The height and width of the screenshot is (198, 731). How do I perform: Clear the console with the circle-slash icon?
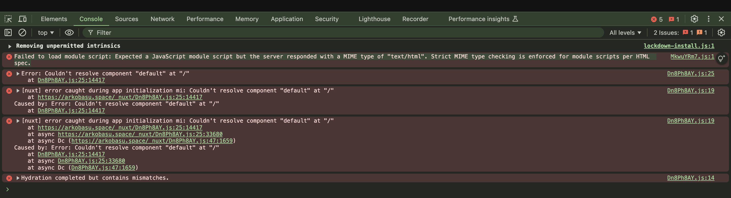(22, 33)
